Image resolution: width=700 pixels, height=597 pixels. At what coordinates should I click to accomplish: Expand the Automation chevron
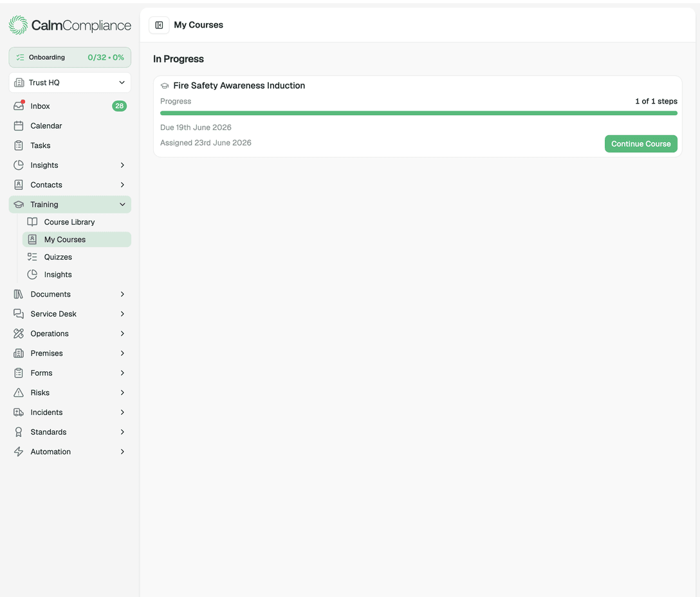(122, 452)
